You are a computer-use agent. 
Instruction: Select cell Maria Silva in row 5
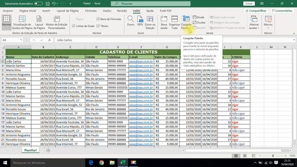point(19,70)
